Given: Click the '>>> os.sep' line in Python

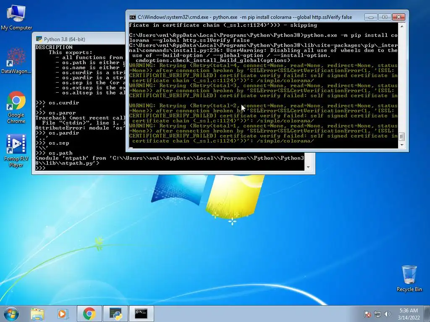Looking at the screenshot, I should point(52,143).
